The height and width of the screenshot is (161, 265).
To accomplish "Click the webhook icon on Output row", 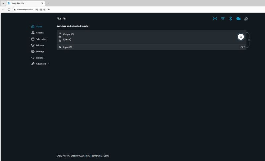I will 60,40.
